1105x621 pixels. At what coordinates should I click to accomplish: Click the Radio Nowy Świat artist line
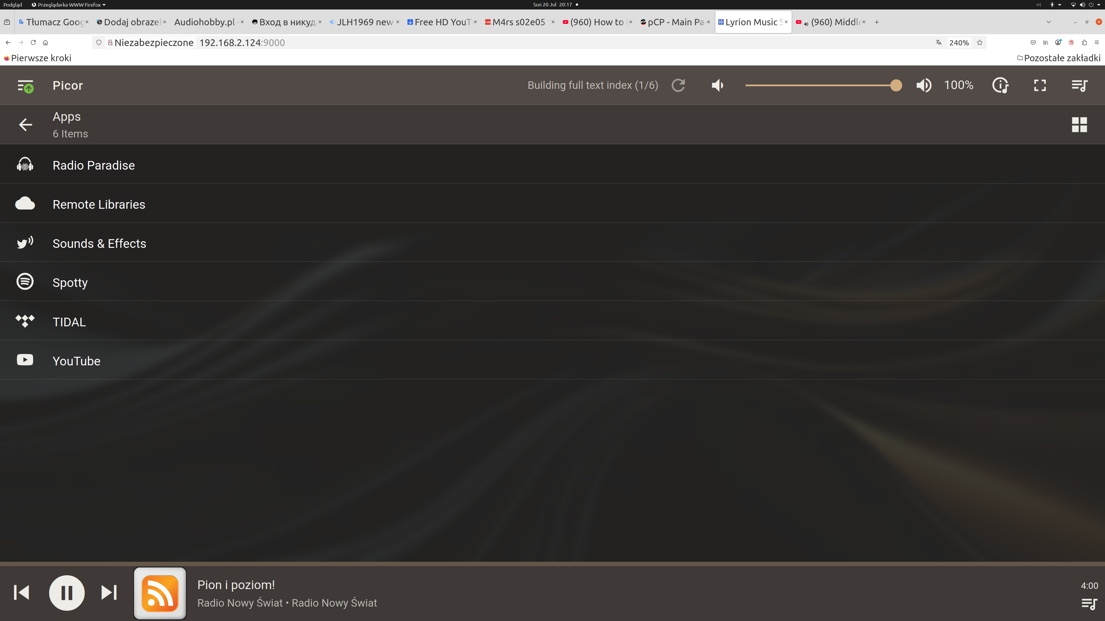[x=287, y=603]
